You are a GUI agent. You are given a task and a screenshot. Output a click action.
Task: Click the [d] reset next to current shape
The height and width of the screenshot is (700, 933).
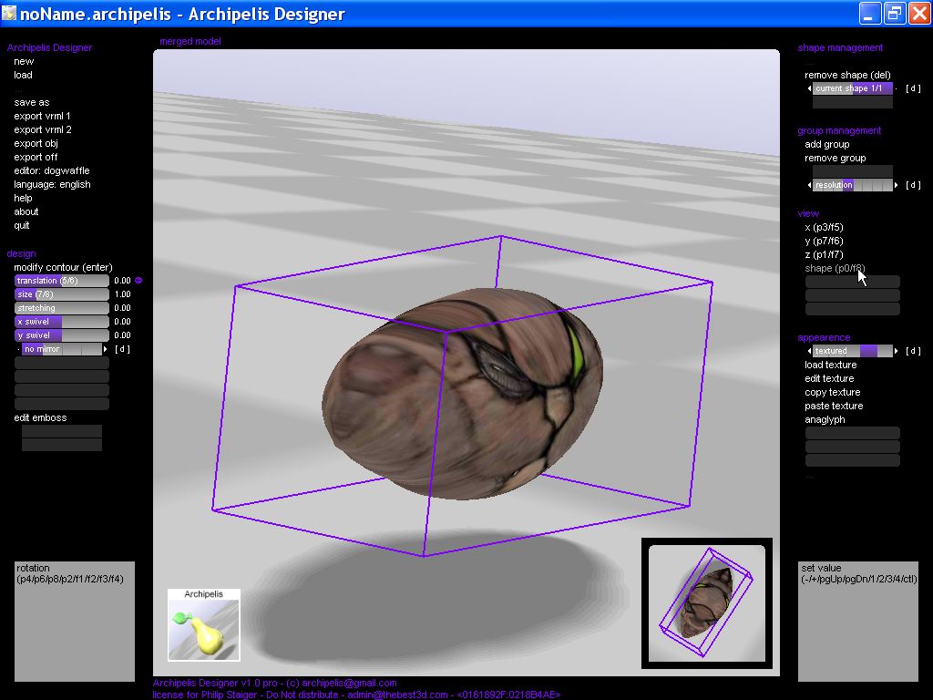(x=913, y=88)
